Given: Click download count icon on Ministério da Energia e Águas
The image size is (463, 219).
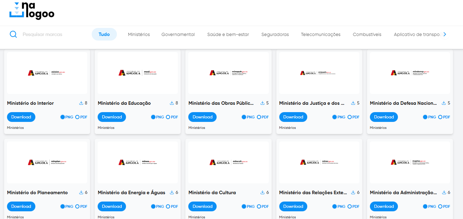Looking at the screenshot, I should [x=172, y=192].
